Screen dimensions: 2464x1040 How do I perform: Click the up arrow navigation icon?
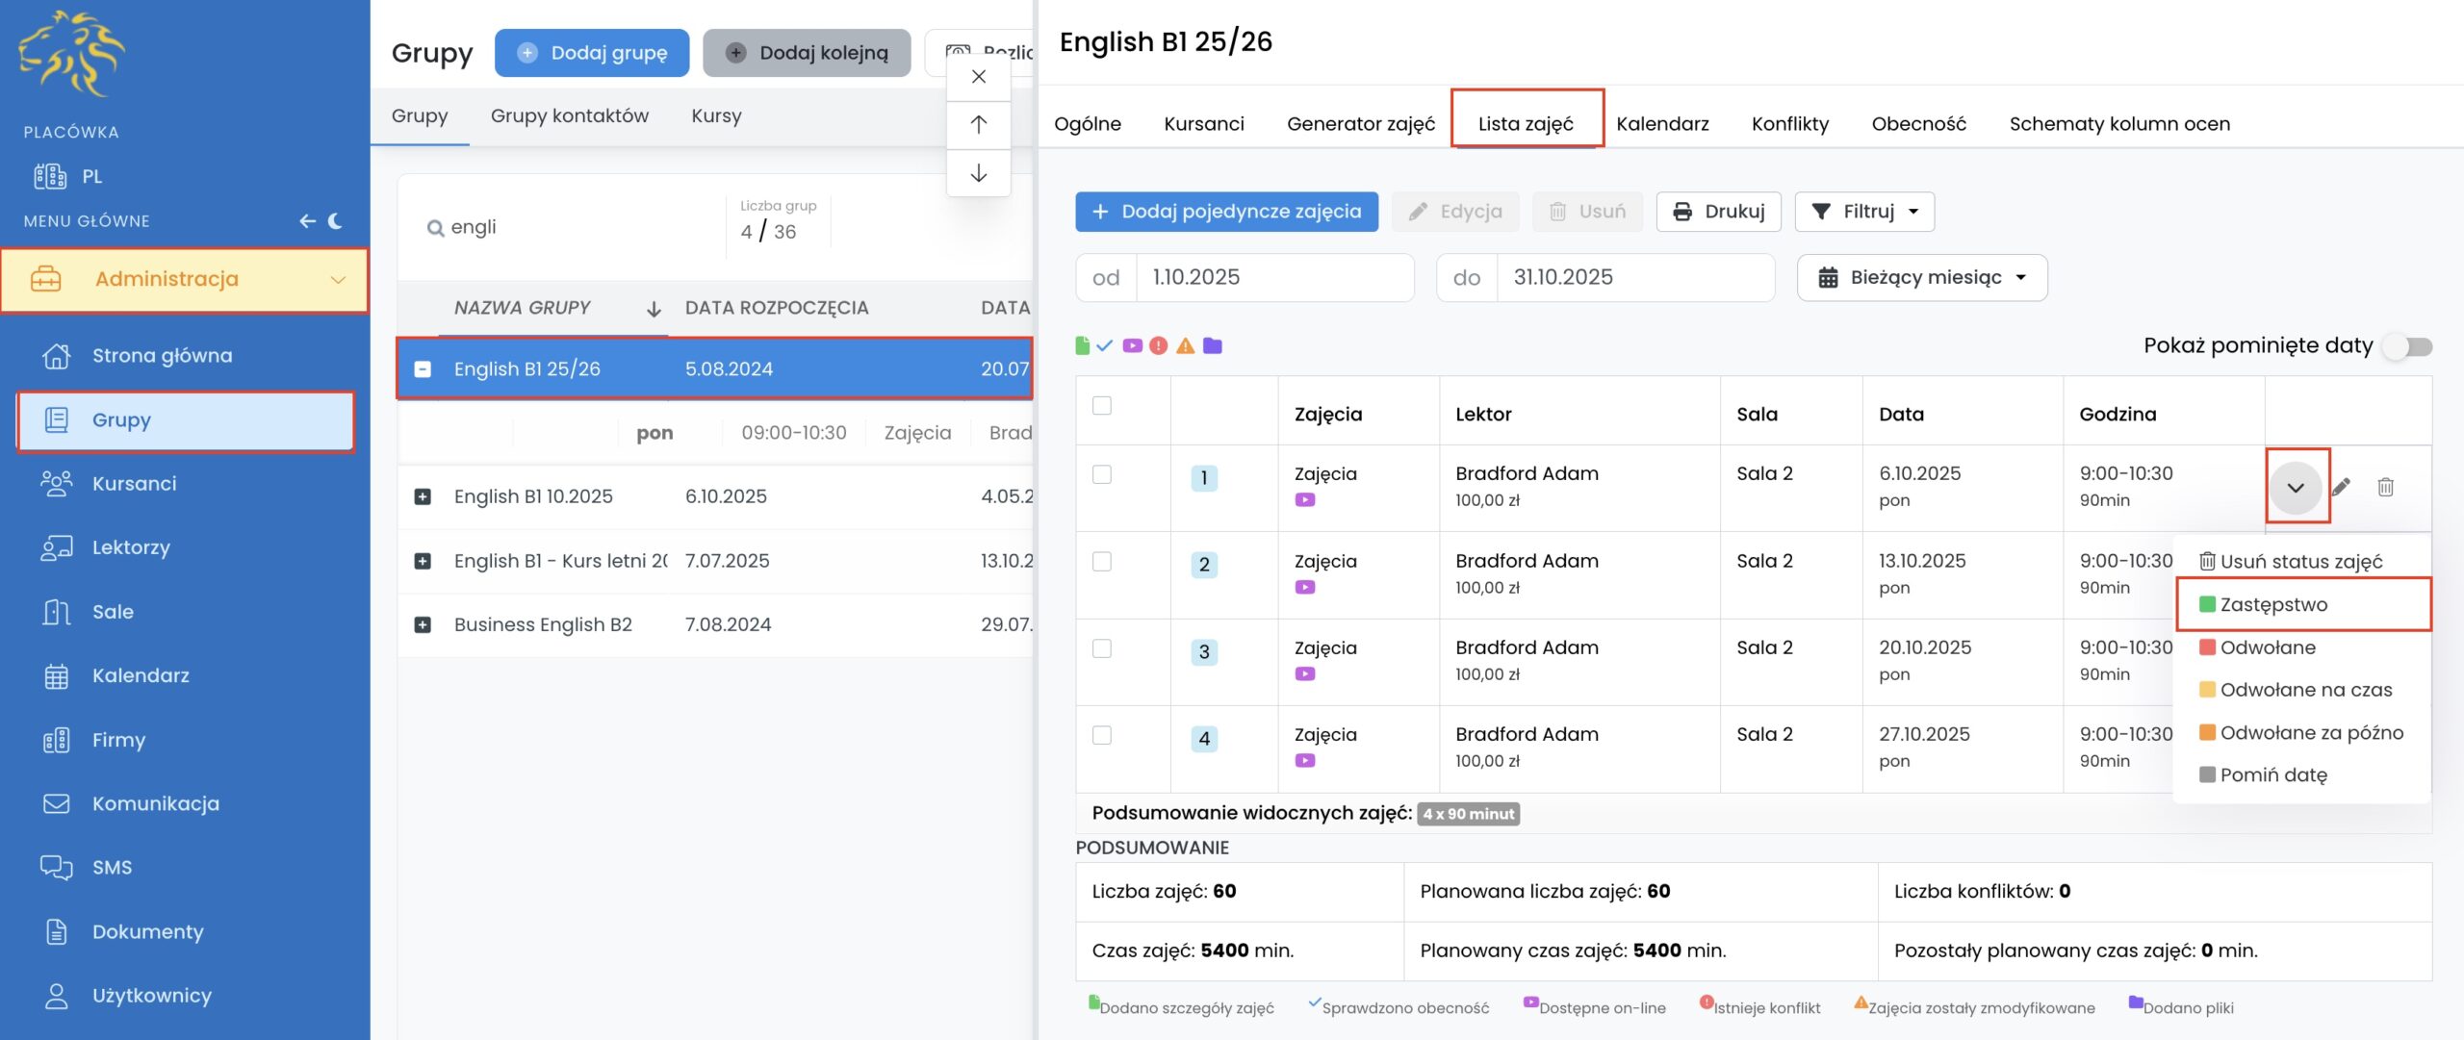[978, 124]
